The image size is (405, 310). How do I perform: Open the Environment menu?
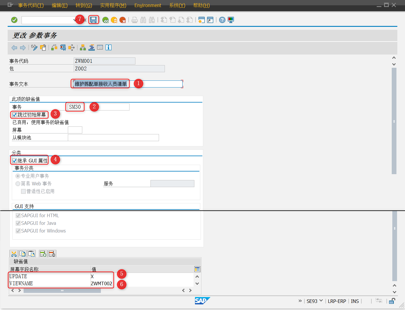click(147, 5)
